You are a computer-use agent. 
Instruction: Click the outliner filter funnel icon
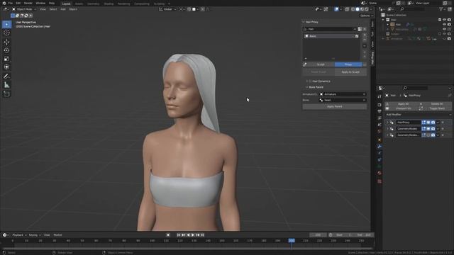click(x=441, y=9)
